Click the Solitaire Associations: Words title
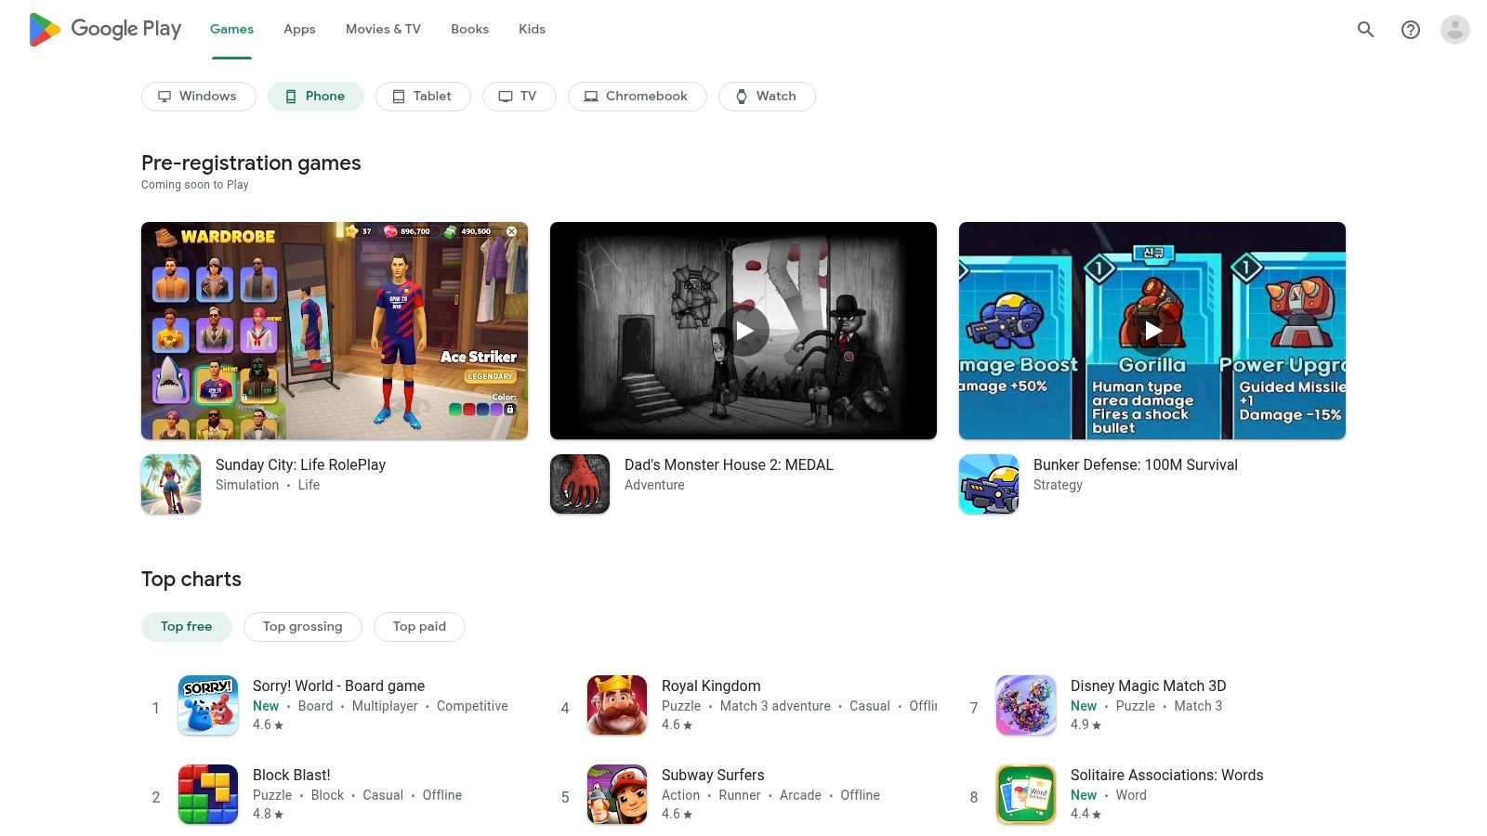The height and width of the screenshot is (836, 1487). (1167, 775)
